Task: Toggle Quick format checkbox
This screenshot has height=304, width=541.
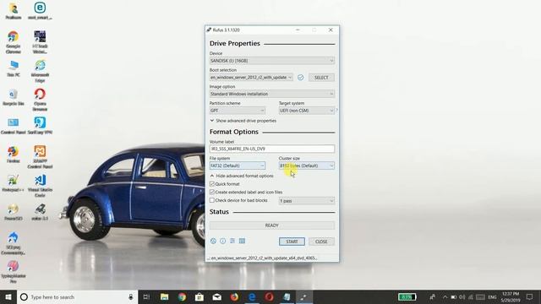Action: tap(212, 184)
